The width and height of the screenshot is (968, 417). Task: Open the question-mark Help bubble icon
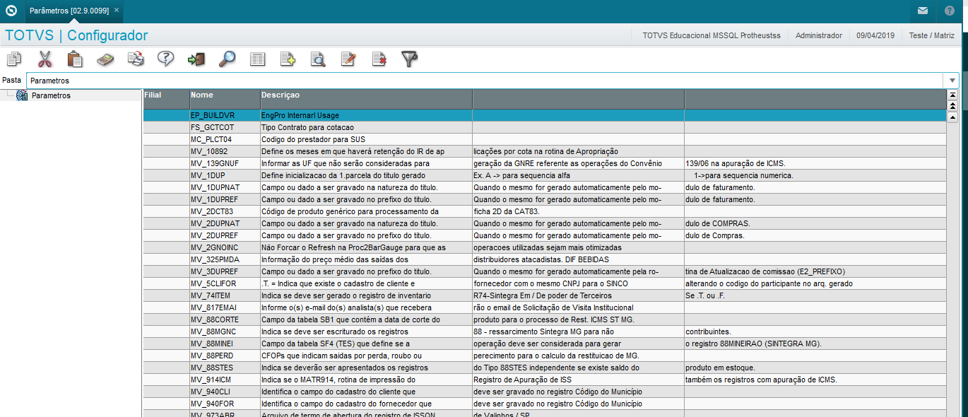pyautogui.click(x=166, y=59)
